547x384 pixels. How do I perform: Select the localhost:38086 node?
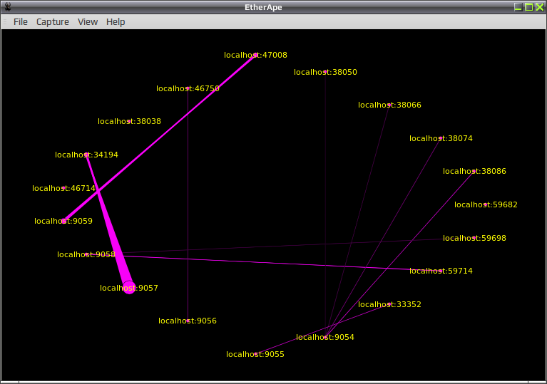click(x=474, y=171)
